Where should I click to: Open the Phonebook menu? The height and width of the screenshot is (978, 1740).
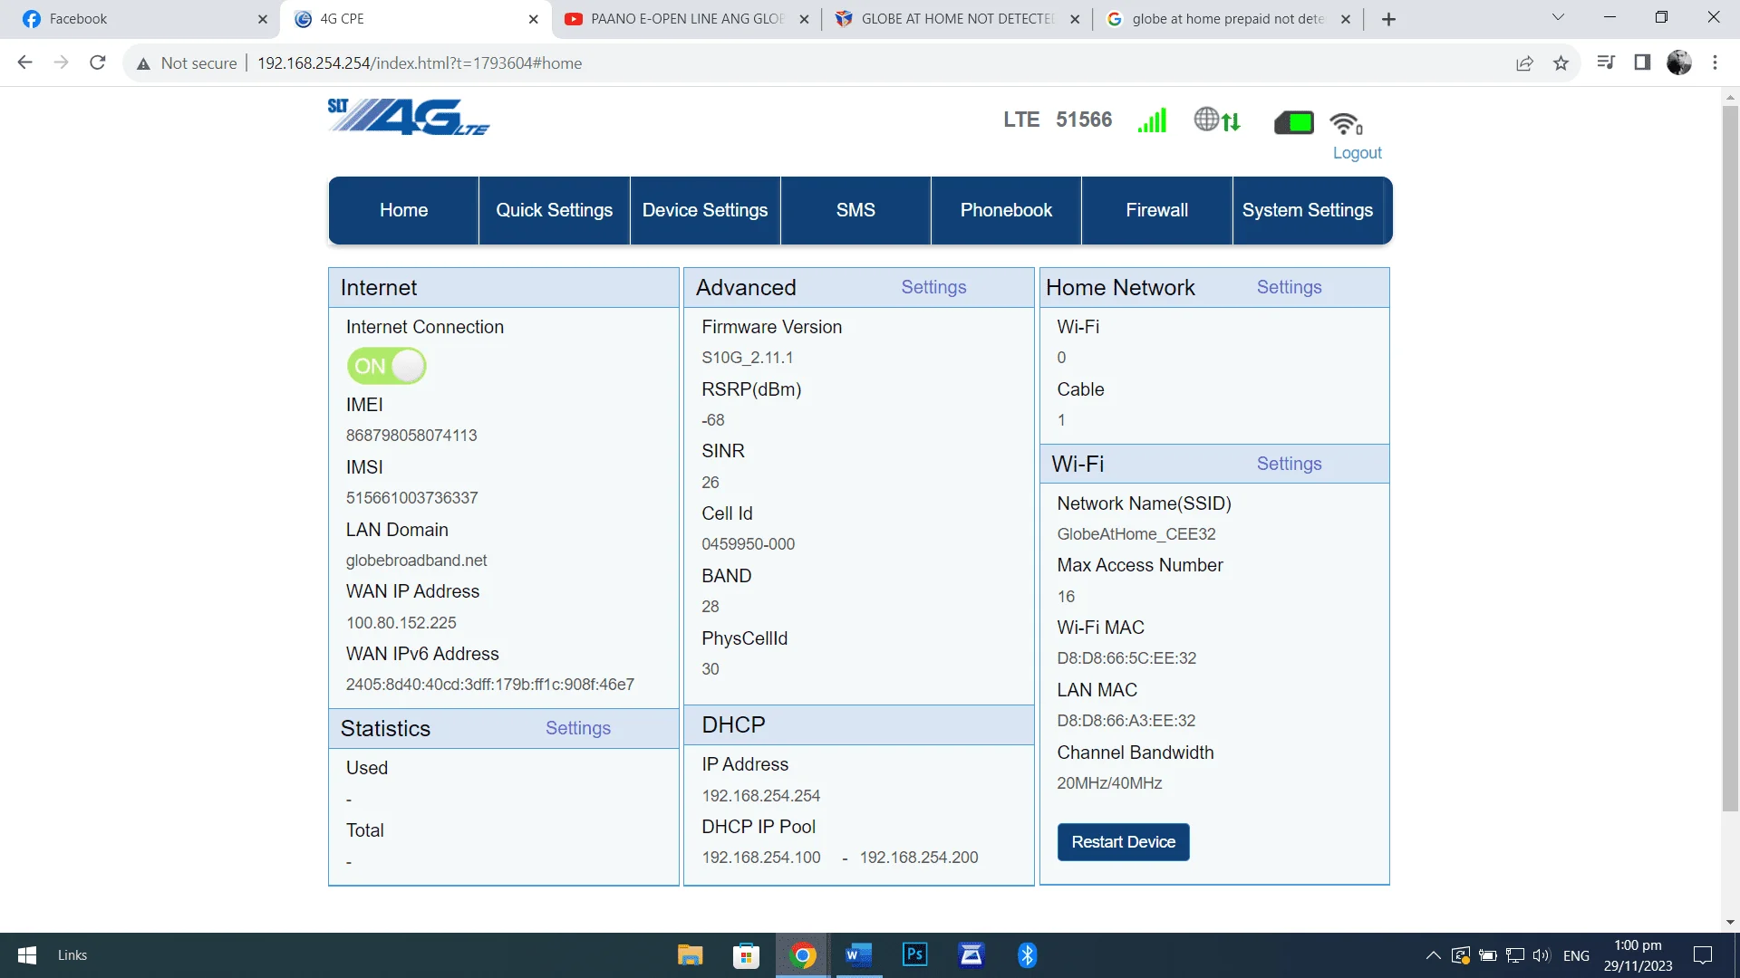coord(1006,210)
